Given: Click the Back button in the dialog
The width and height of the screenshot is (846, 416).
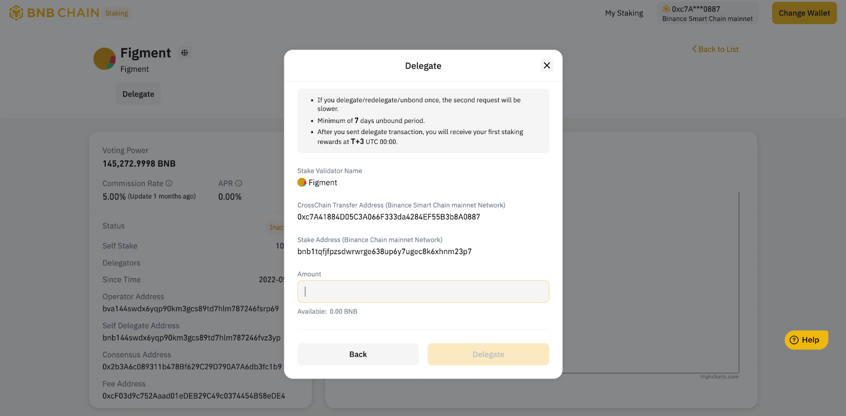Looking at the screenshot, I should (357, 354).
